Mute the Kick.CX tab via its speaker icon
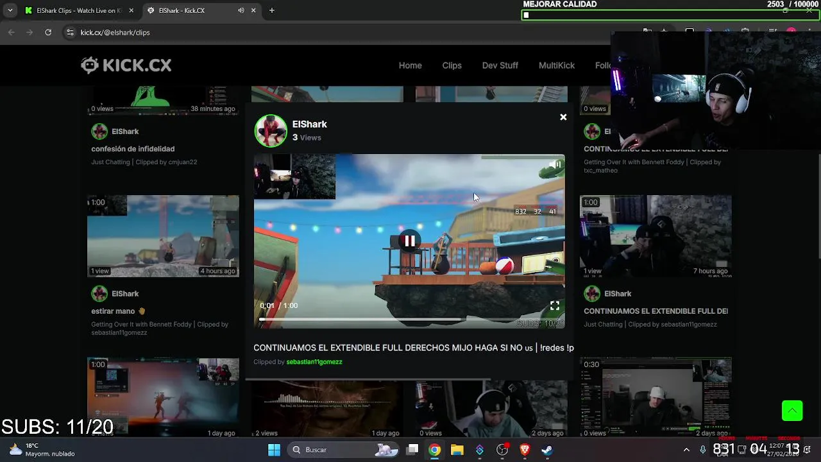The height and width of the screenshot is (462, 821). 241,10
